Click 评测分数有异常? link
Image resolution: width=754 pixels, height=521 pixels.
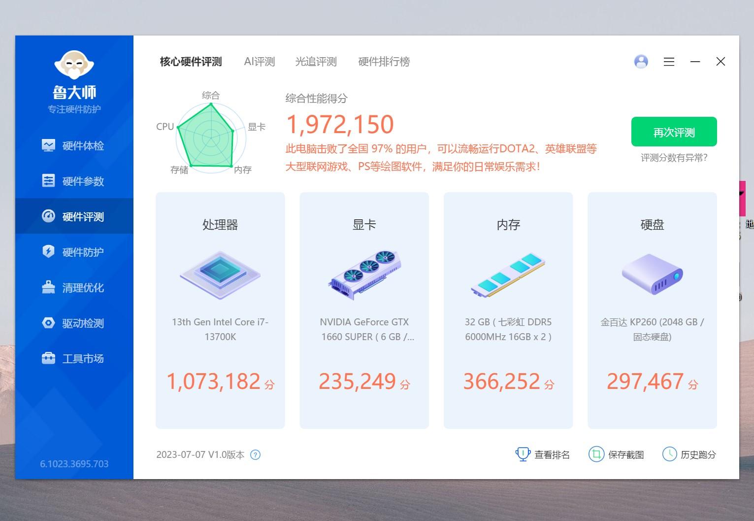click(674, 158)
